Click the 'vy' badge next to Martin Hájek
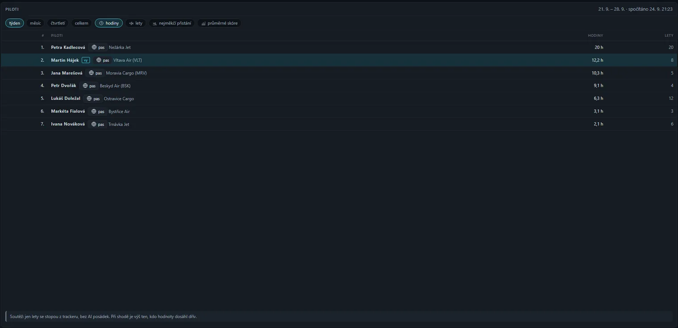Screen dimensions: 678x328 86,60
